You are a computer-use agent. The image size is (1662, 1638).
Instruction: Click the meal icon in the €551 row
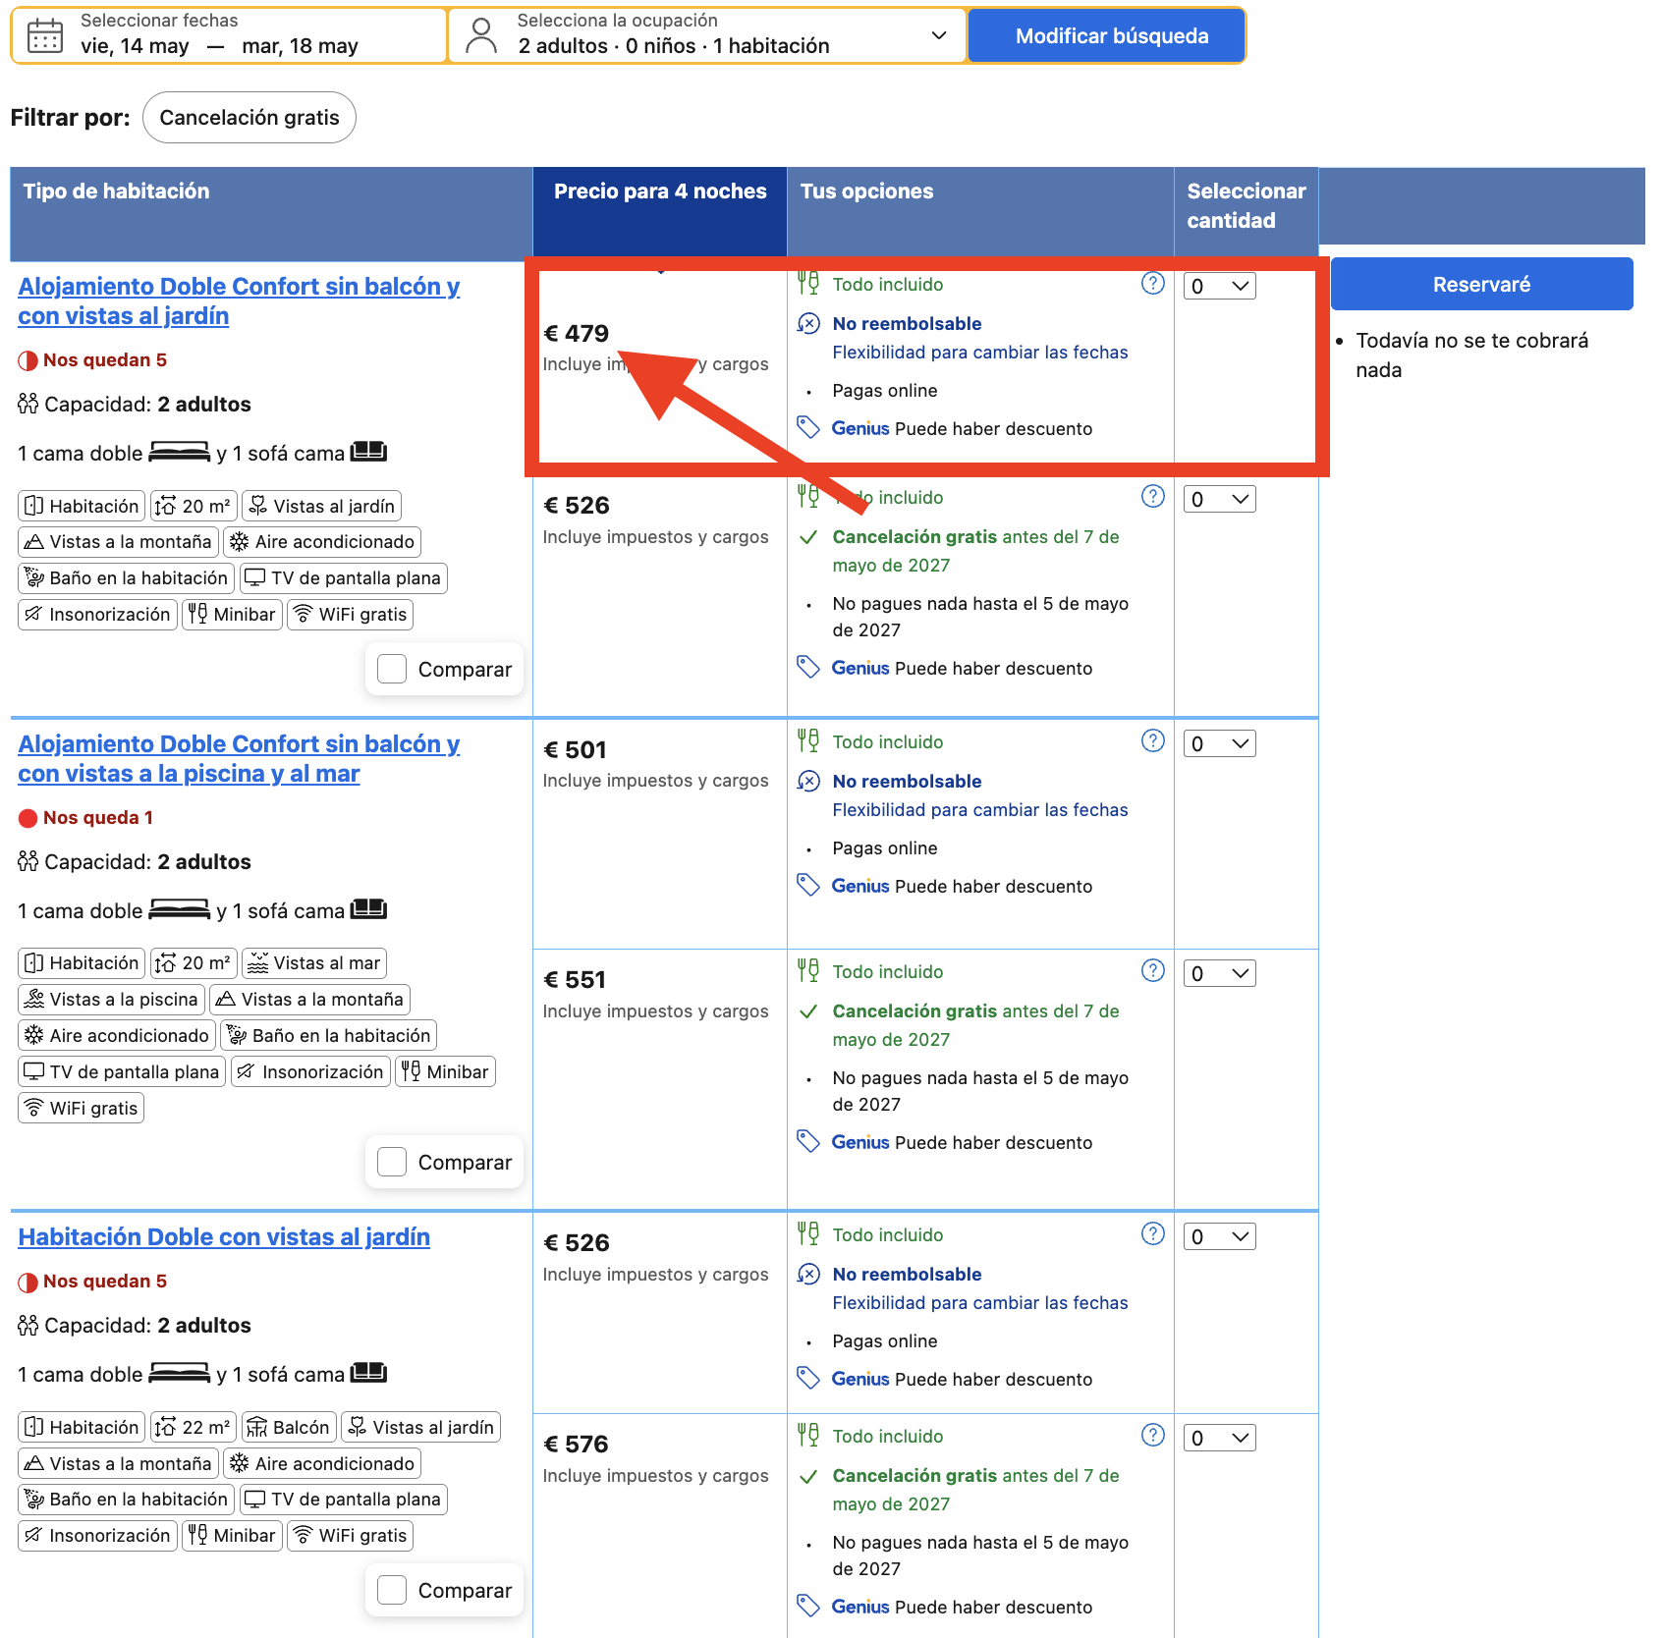tap(808, 971)
